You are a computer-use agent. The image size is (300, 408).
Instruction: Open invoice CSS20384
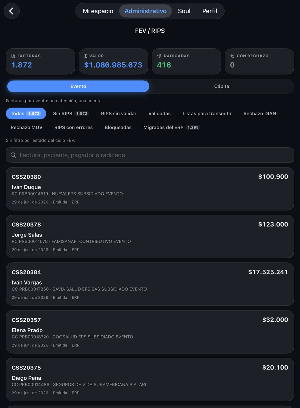[x=150, y=284]
